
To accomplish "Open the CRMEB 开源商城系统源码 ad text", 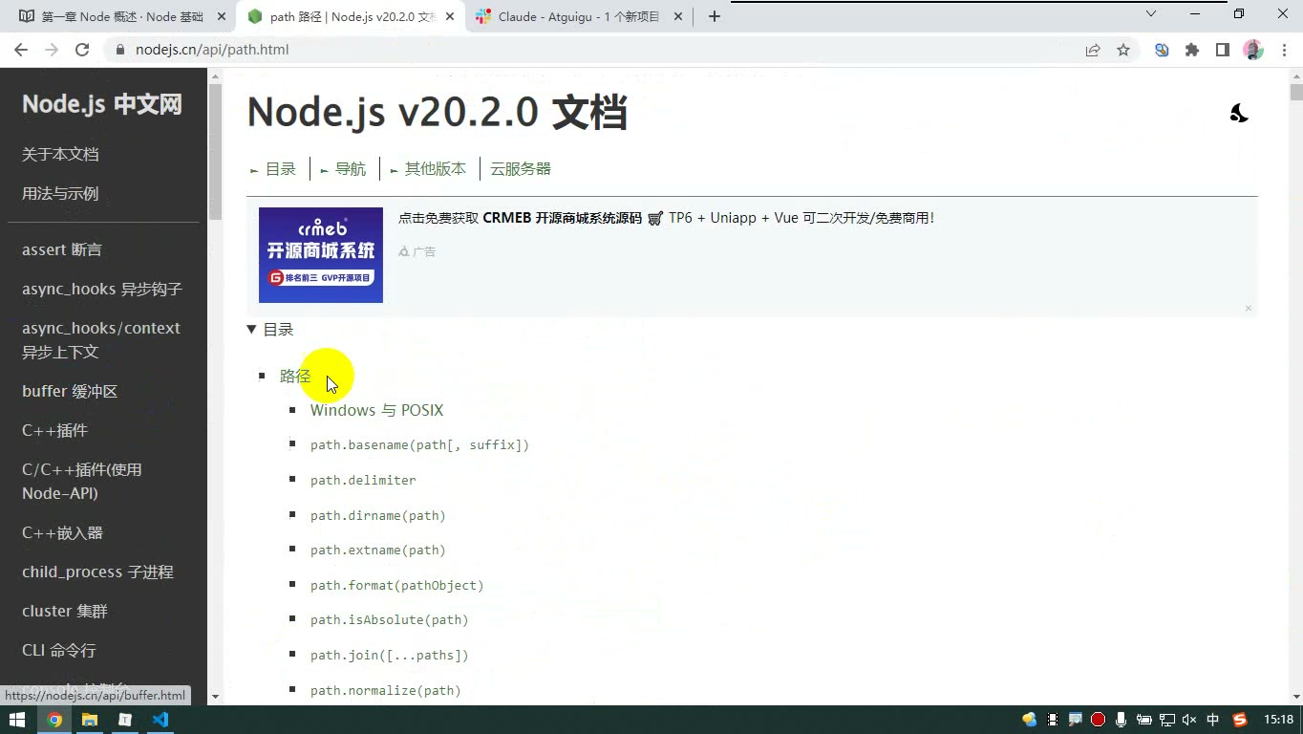I will click(x=562, y=218).
